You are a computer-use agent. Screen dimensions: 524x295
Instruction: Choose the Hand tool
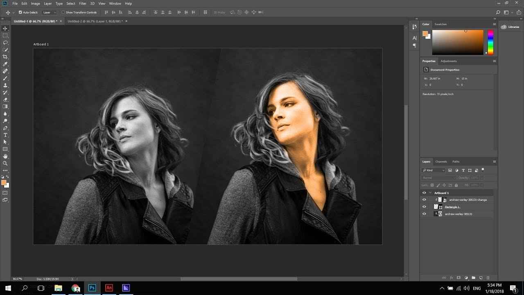[5, 156]
